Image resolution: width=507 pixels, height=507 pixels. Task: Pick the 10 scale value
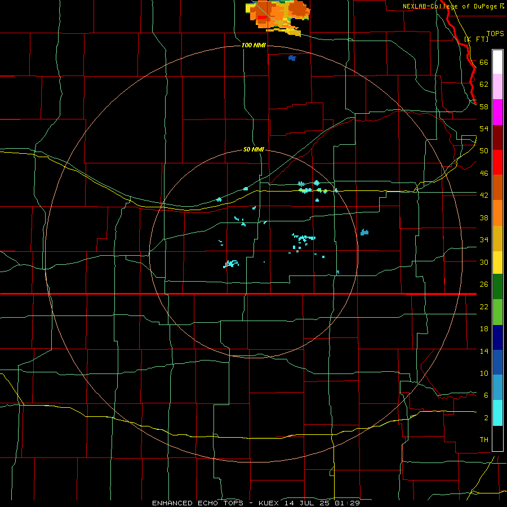(x=484, y=373)
